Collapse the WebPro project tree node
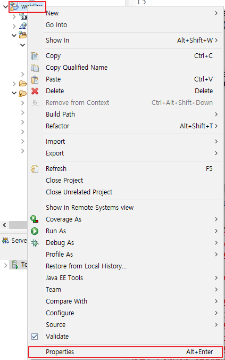This screenshot has height=360, width=225. pyautogui.click(x=6, y=6)
